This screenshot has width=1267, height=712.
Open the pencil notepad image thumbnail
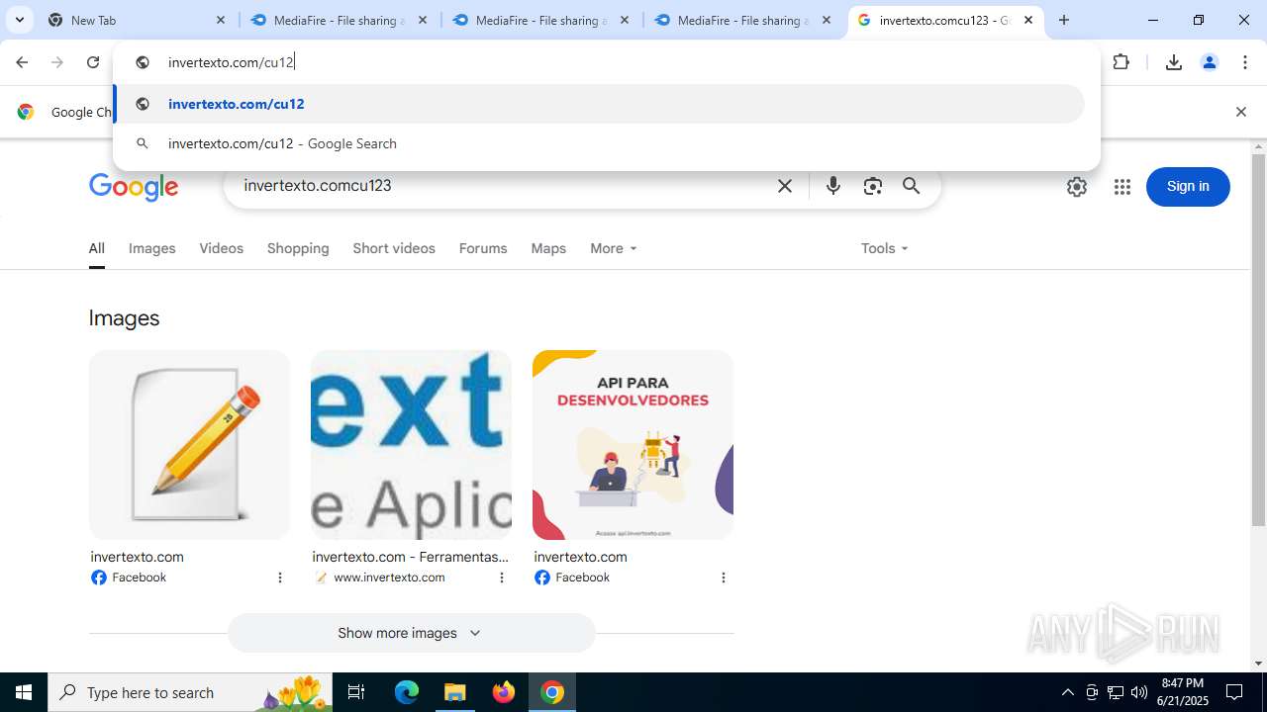click(x=189, y=445)
